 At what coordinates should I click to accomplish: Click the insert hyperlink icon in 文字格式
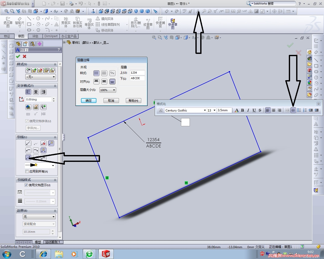click(28, 107)
